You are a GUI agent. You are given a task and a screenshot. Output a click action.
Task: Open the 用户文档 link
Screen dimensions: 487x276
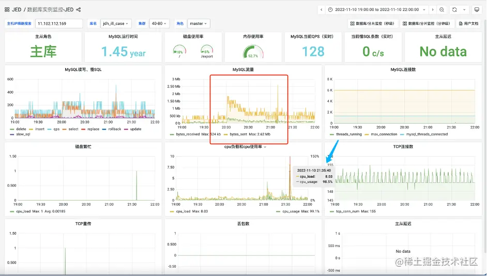[469, 24]
